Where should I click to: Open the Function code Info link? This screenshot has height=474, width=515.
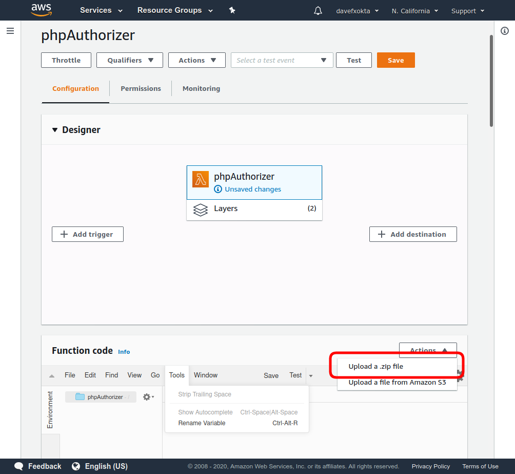click(124, 352)
